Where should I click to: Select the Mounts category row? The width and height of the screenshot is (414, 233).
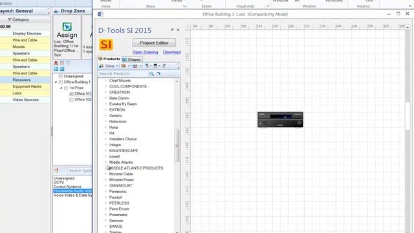[25, 47]
